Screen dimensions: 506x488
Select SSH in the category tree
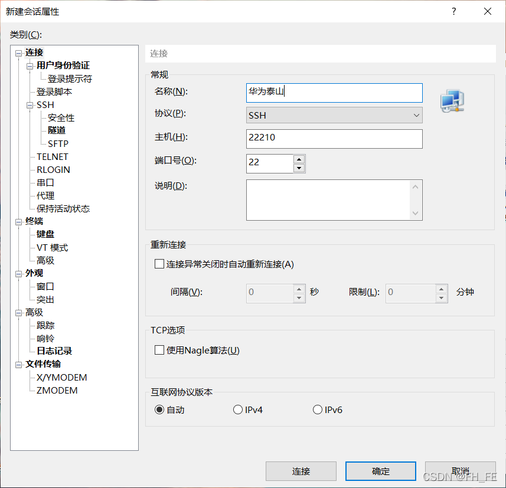(x=45, y=105)
